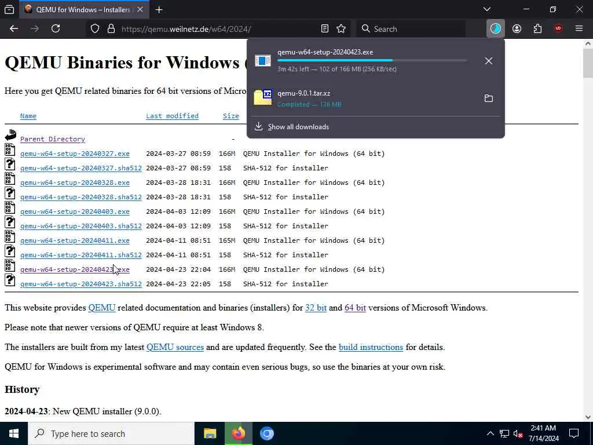Switch to Firefox in the taskbar

pos(238,433)
